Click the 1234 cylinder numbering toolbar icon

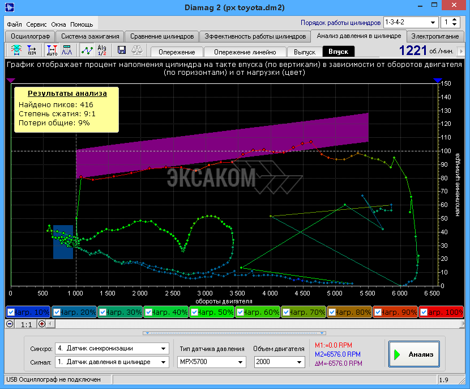[x=32, y=50]
